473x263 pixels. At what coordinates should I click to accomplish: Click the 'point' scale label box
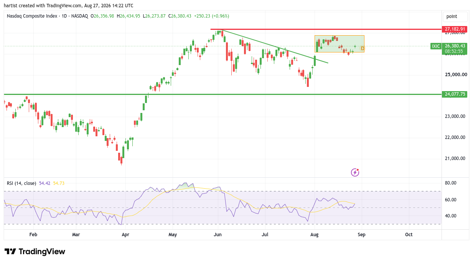point(455,16)
